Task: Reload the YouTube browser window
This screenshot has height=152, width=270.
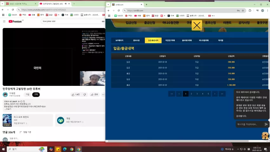Action: [x=13, y=10]
